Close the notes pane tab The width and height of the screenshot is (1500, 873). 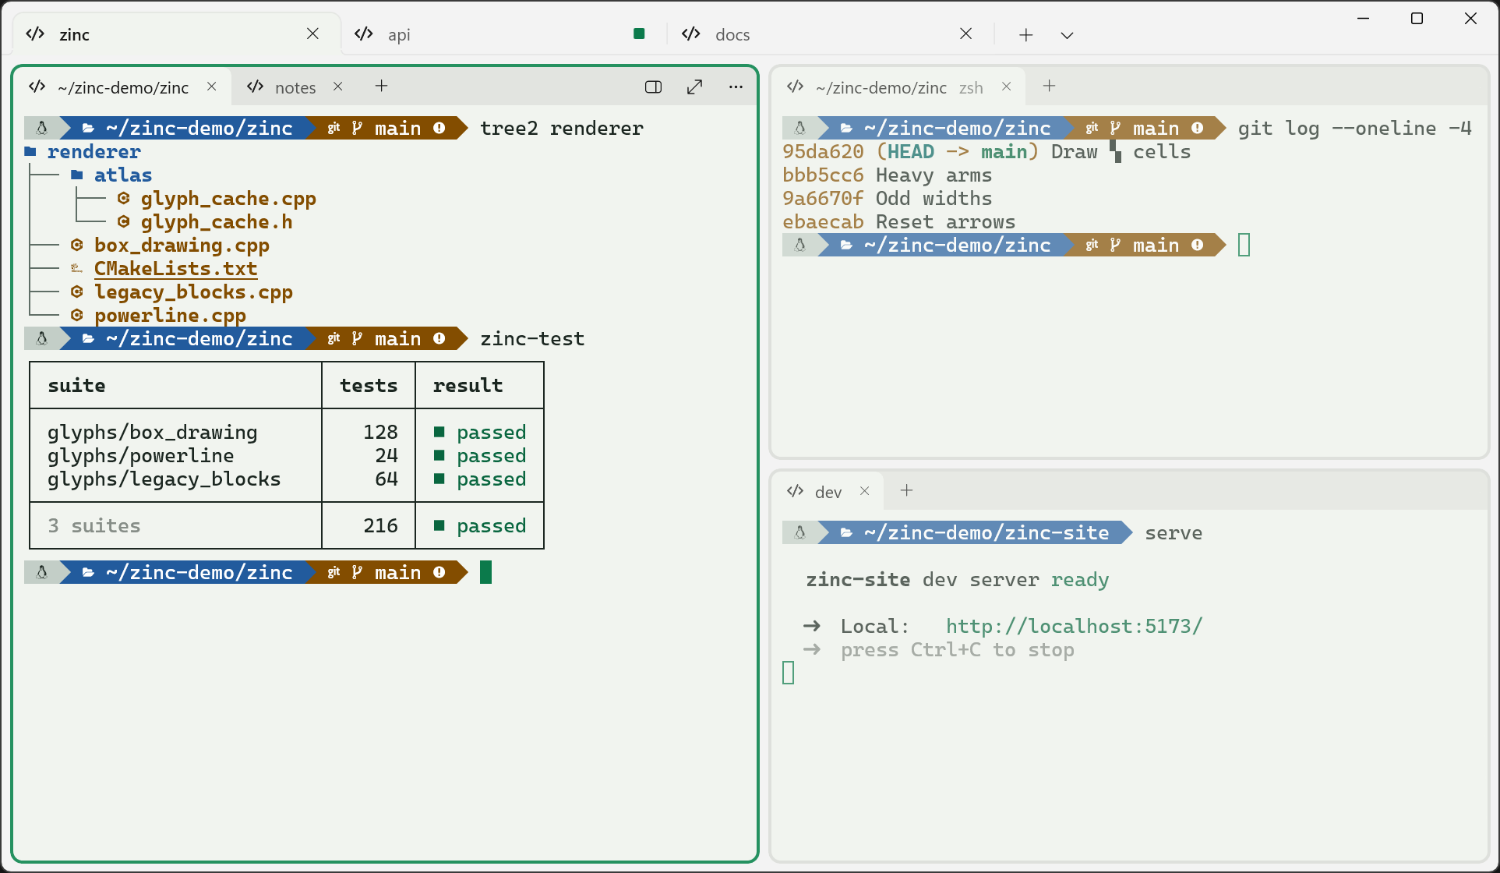coord(337,87)
